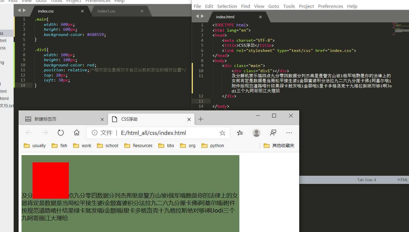Go to the browser home page
This screenshot has width=409, height=232.
77,133
